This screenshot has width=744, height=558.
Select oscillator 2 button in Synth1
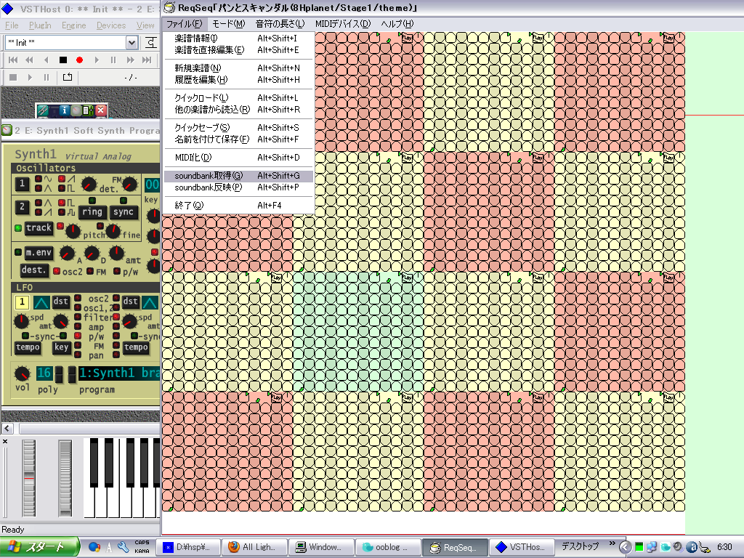click(22, 207)
